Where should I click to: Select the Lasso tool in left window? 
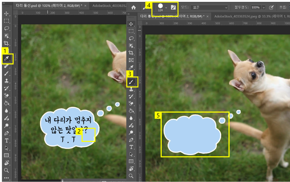pos(7,28)
